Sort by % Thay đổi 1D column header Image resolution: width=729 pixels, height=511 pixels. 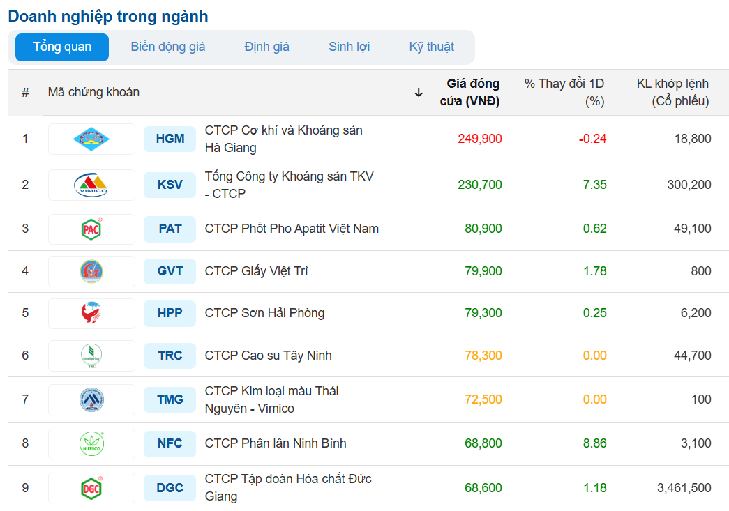point(564,92)
